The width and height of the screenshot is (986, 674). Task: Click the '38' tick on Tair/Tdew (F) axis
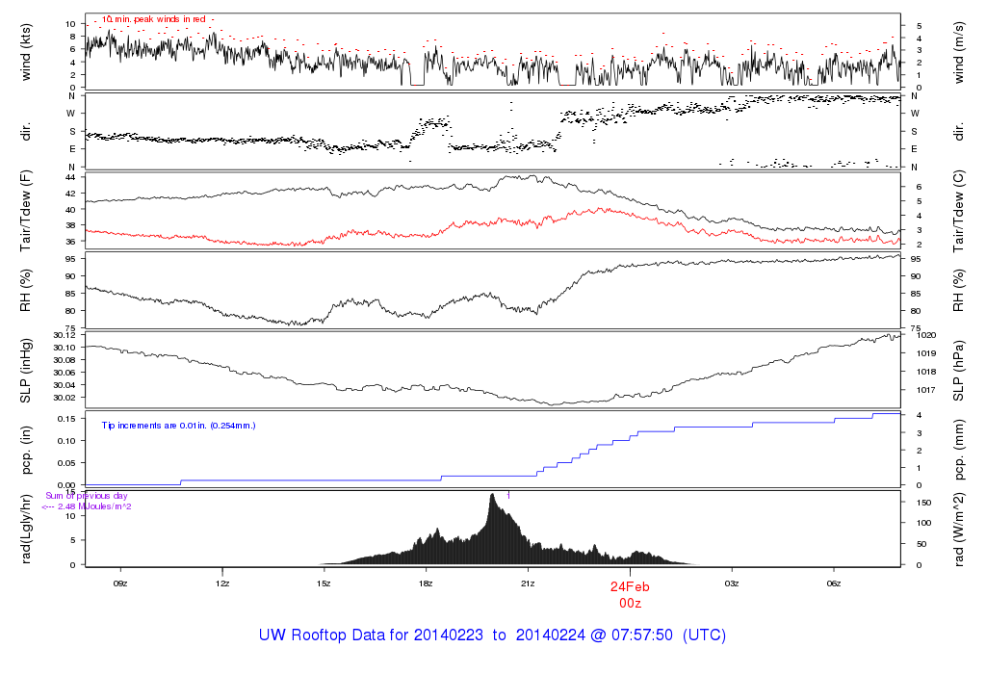[x=70, y=225]
